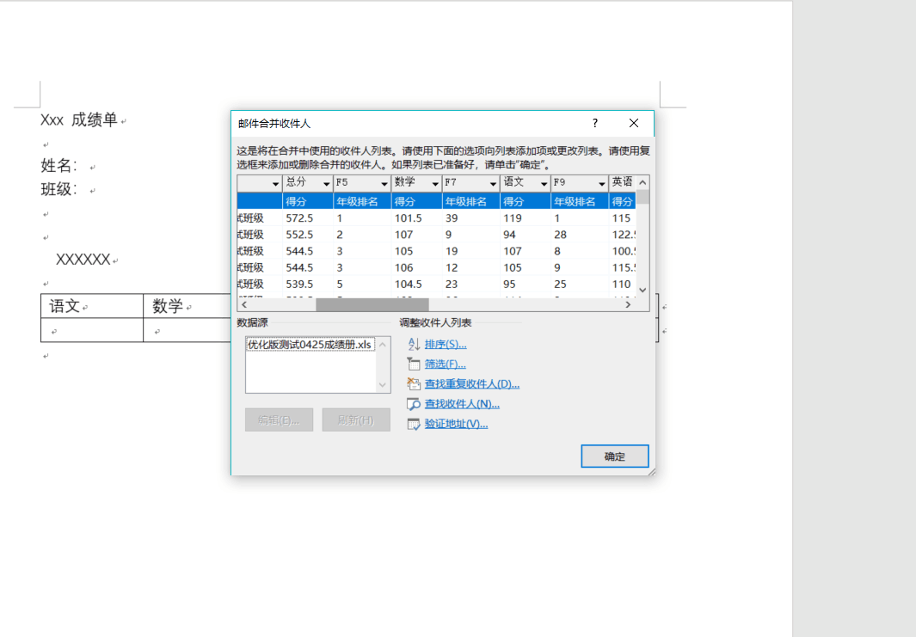Select the row with total score 572.5
Image resolution: width=916 pixels, height=637 pixels.
299,218
